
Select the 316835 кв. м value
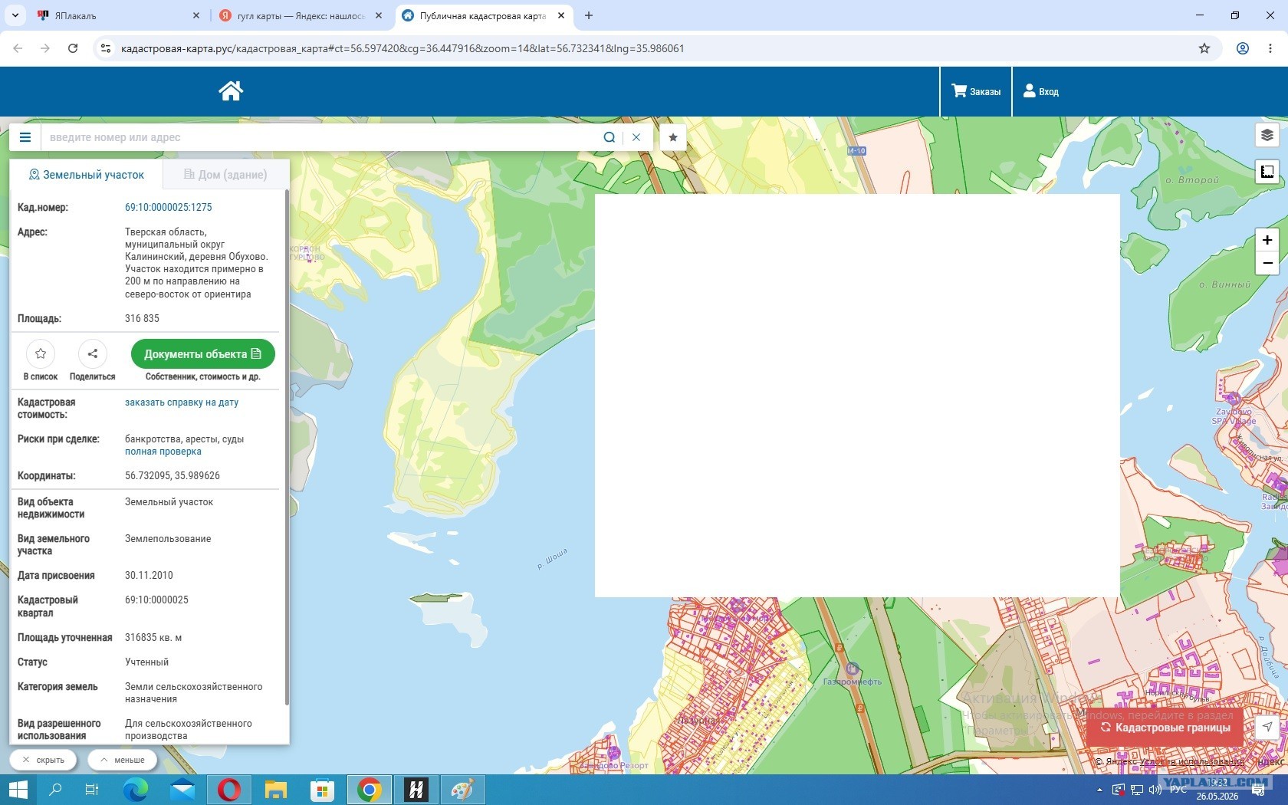click(x=153, y=637)
